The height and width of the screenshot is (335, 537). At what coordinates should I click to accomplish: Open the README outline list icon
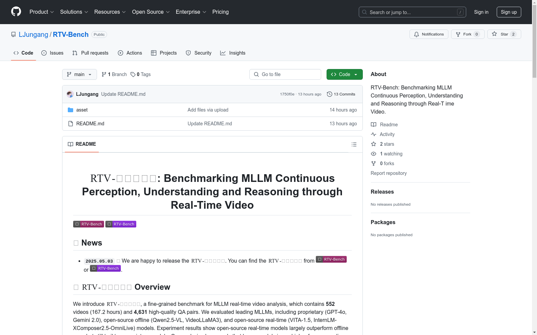point(354,144)
